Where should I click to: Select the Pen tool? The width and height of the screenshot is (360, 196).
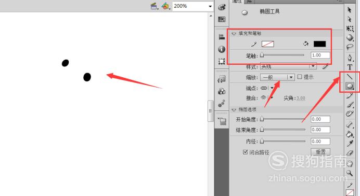(x=350, y=58)
